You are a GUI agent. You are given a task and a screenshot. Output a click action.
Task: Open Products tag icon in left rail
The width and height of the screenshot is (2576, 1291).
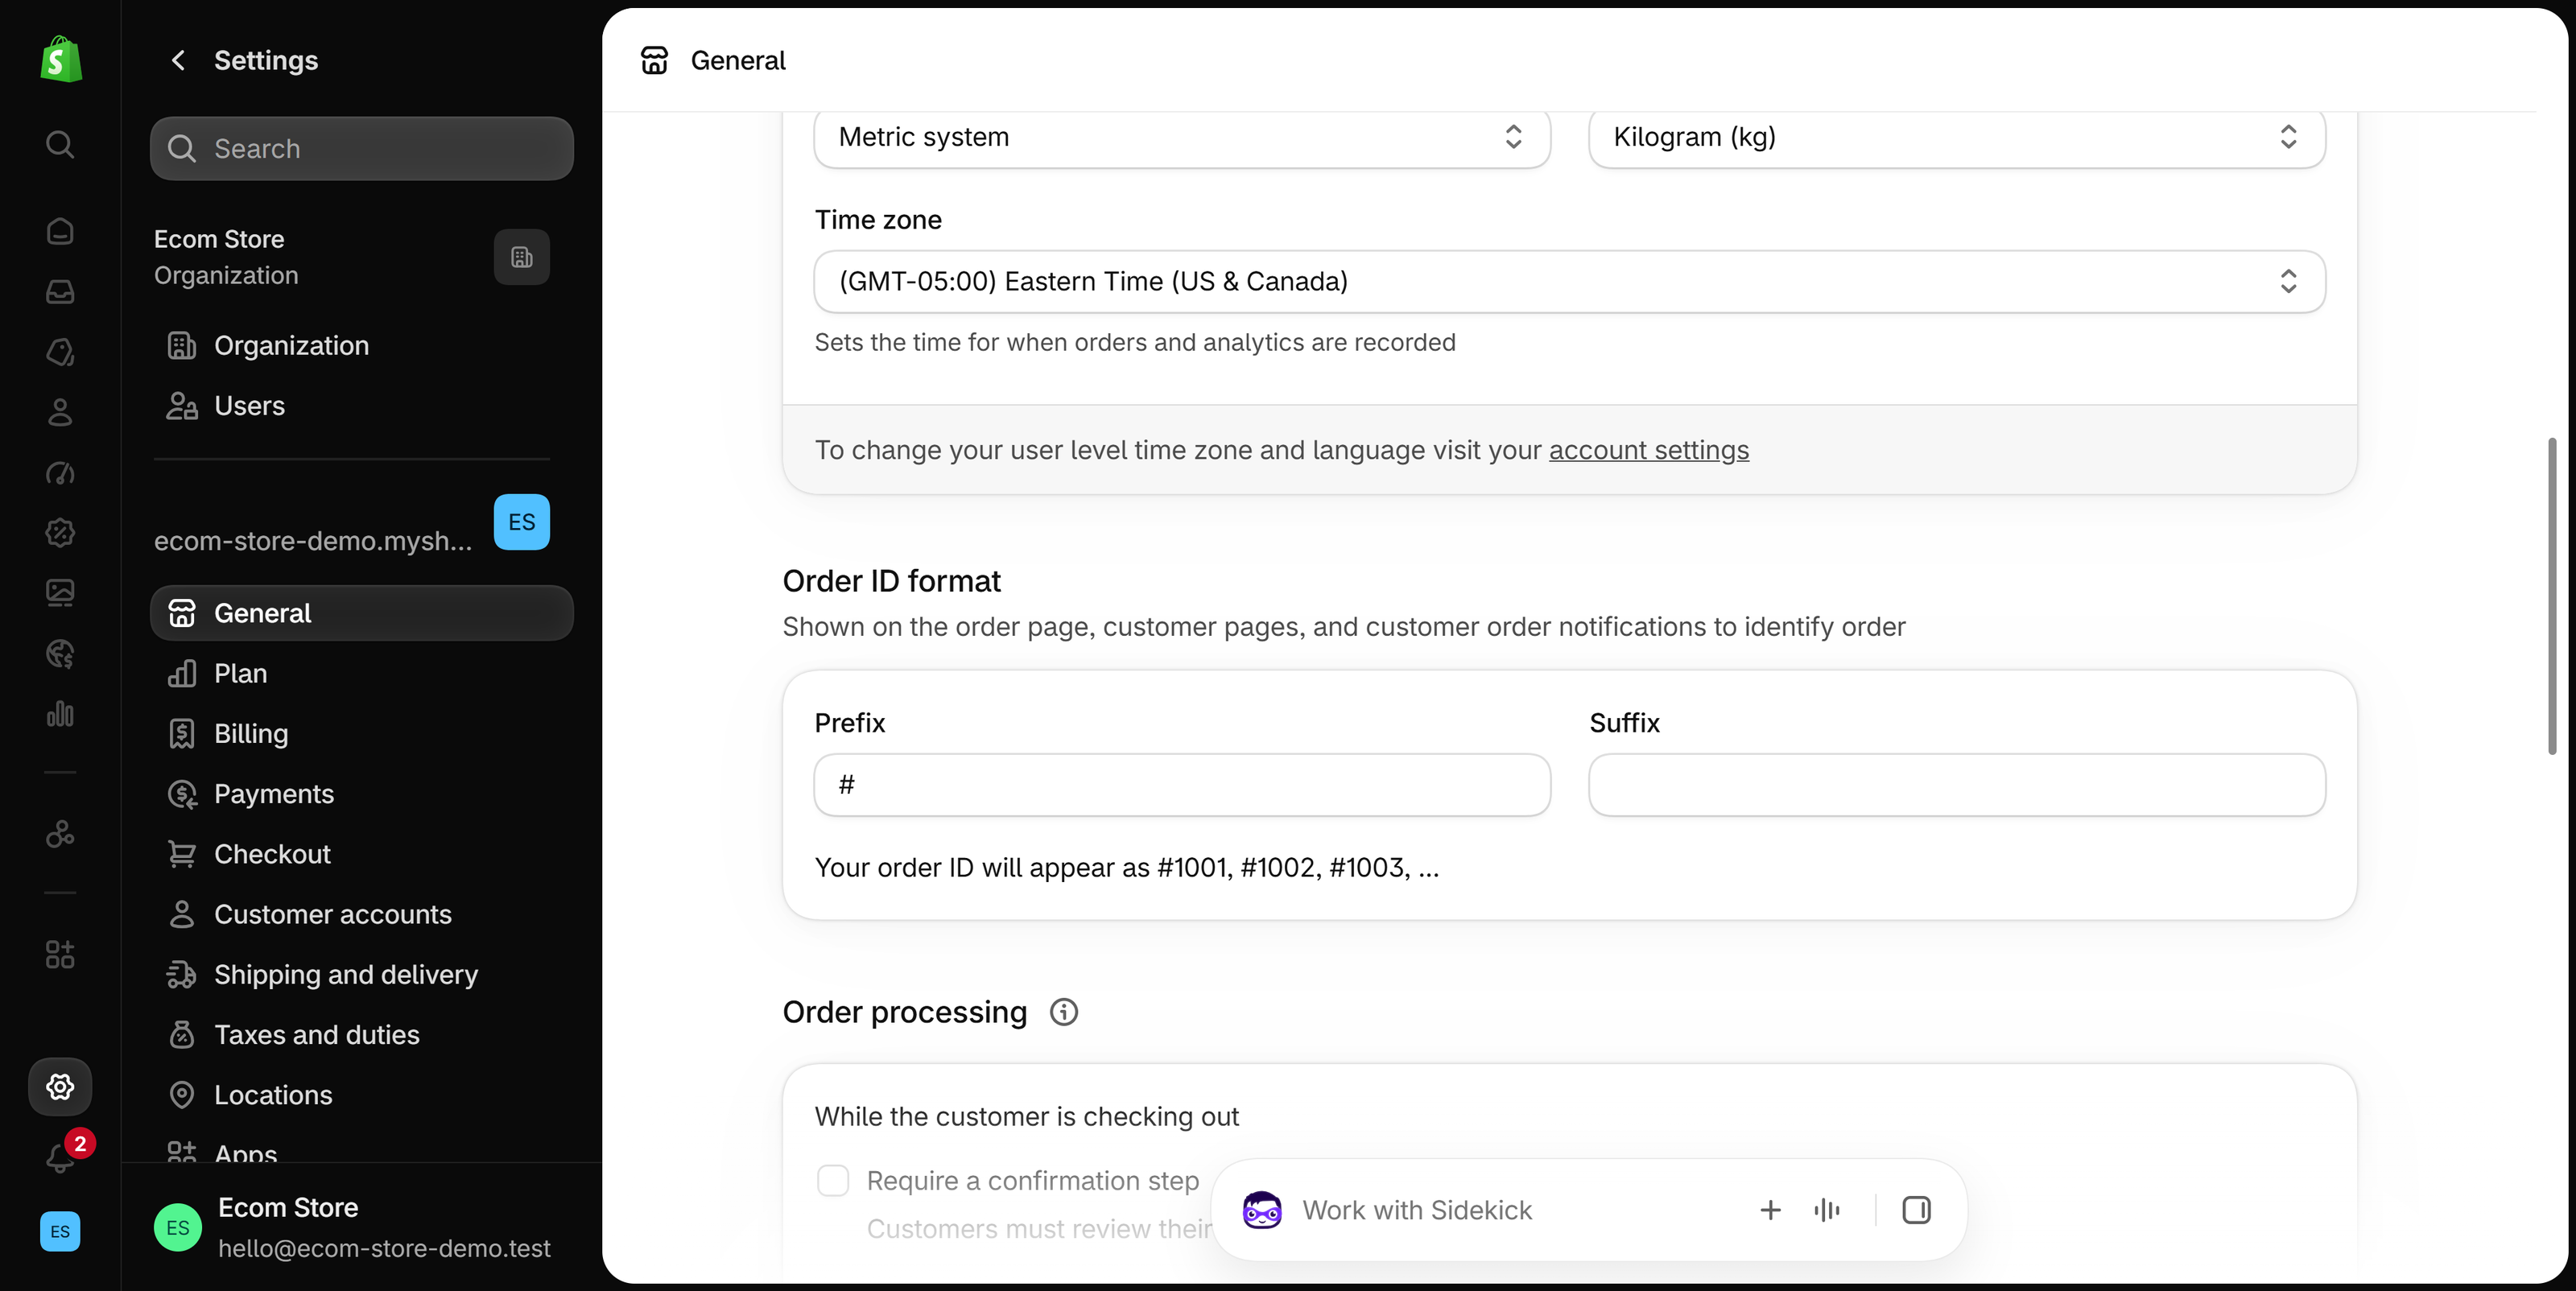(60, 352)
